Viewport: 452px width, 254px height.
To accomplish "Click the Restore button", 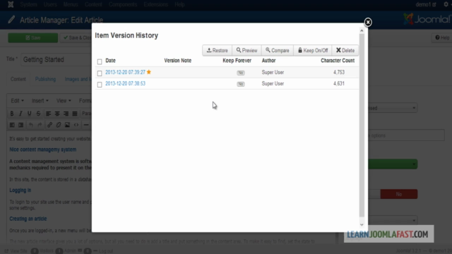I will [217, 50].
